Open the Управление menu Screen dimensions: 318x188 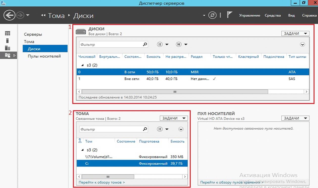(250, 15)
